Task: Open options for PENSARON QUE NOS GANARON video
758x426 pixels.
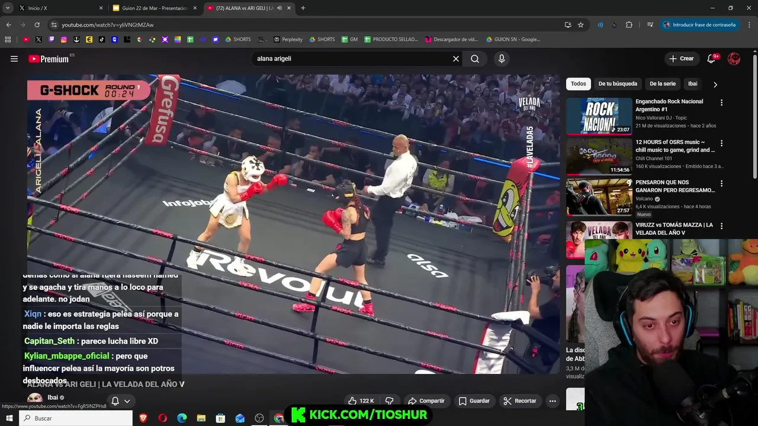Action: click(x=721, y=183)
